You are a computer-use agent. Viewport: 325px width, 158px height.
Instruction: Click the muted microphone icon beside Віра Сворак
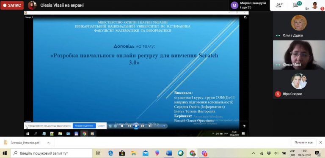[278, 94]
